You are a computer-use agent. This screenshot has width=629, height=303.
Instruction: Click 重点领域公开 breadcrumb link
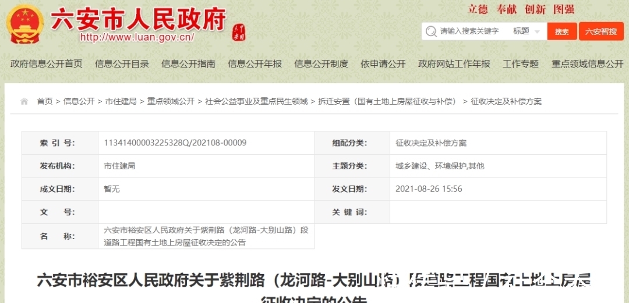pyautogui.click(x=171, y=101)
